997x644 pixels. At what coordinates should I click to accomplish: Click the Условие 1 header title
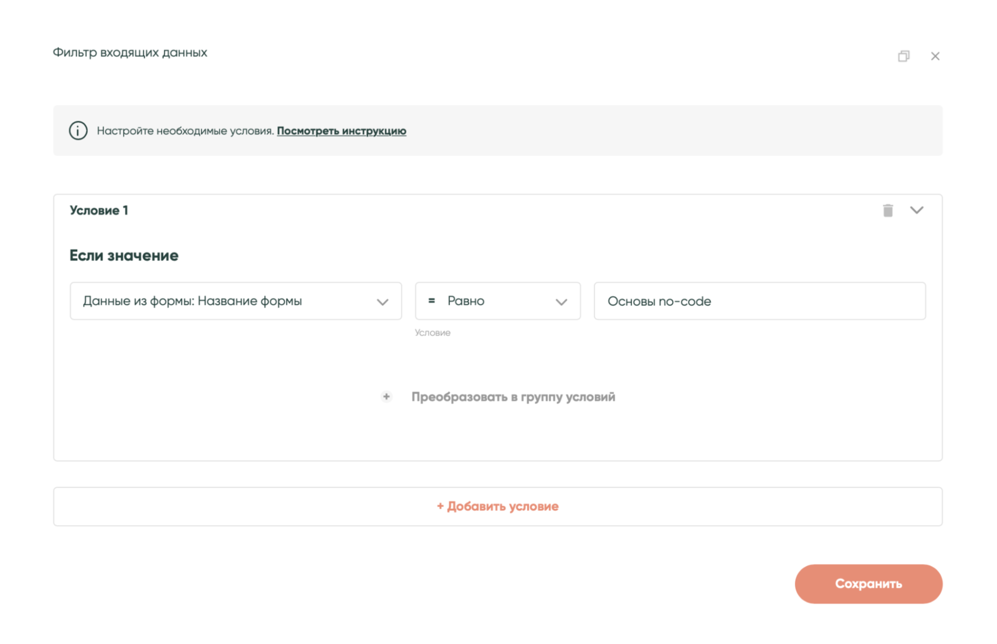[x=99, y=211]
